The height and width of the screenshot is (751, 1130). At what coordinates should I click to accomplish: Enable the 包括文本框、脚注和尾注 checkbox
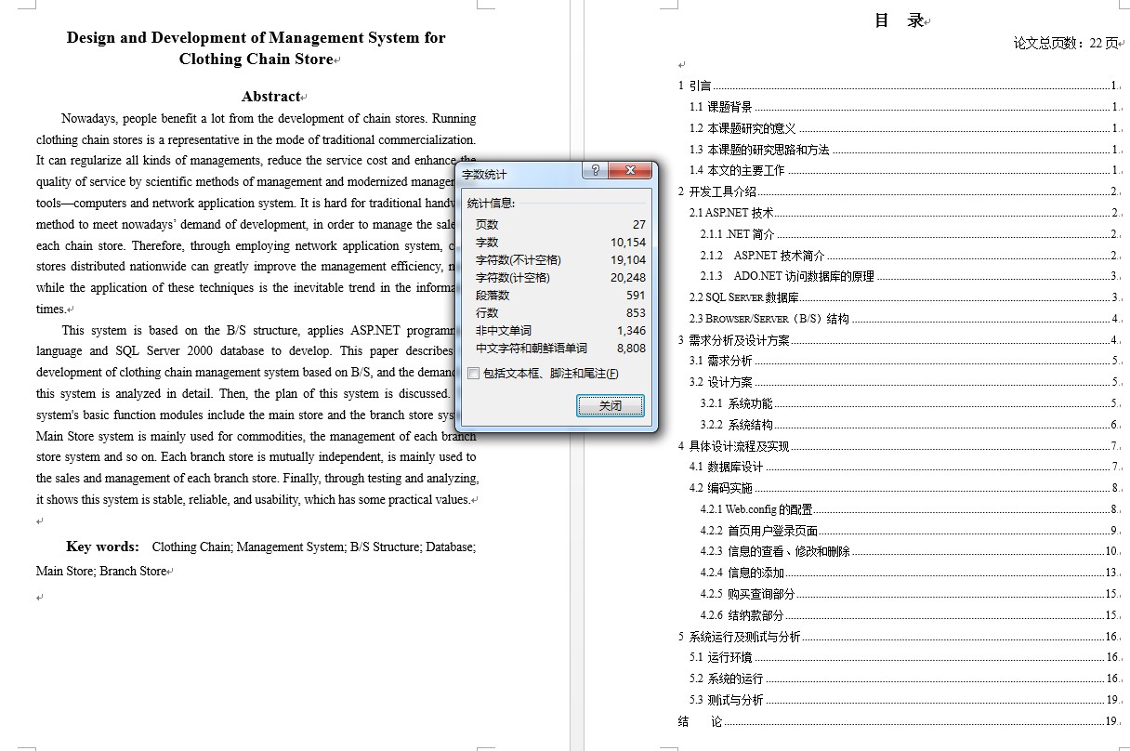pyautogui.click(x=474, y=374)
